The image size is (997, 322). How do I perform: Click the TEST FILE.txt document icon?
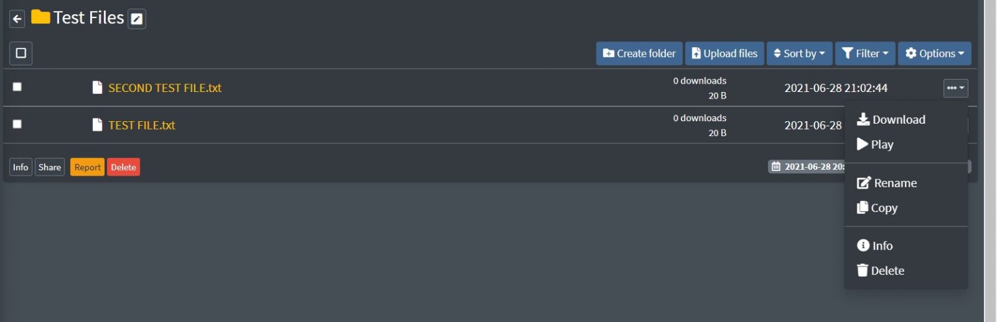[x=97, y=125]
